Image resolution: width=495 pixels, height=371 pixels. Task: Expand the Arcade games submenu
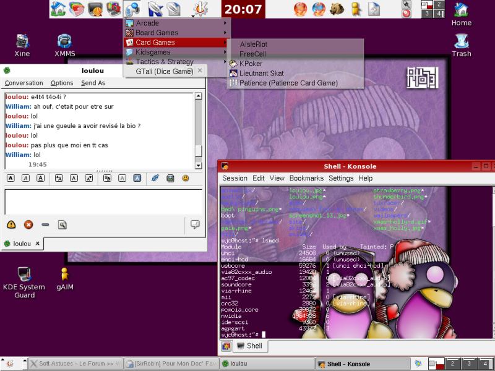177,23
